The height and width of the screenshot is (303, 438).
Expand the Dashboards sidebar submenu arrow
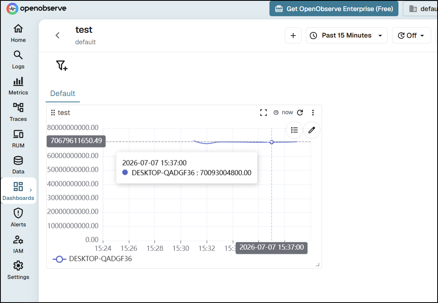[x=31, y=190]
